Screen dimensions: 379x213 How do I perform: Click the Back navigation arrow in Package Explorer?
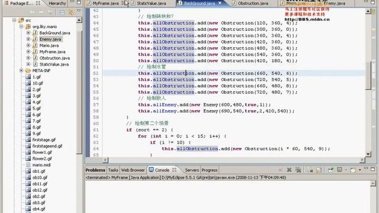pyautogui.click(x=32, y=12)
